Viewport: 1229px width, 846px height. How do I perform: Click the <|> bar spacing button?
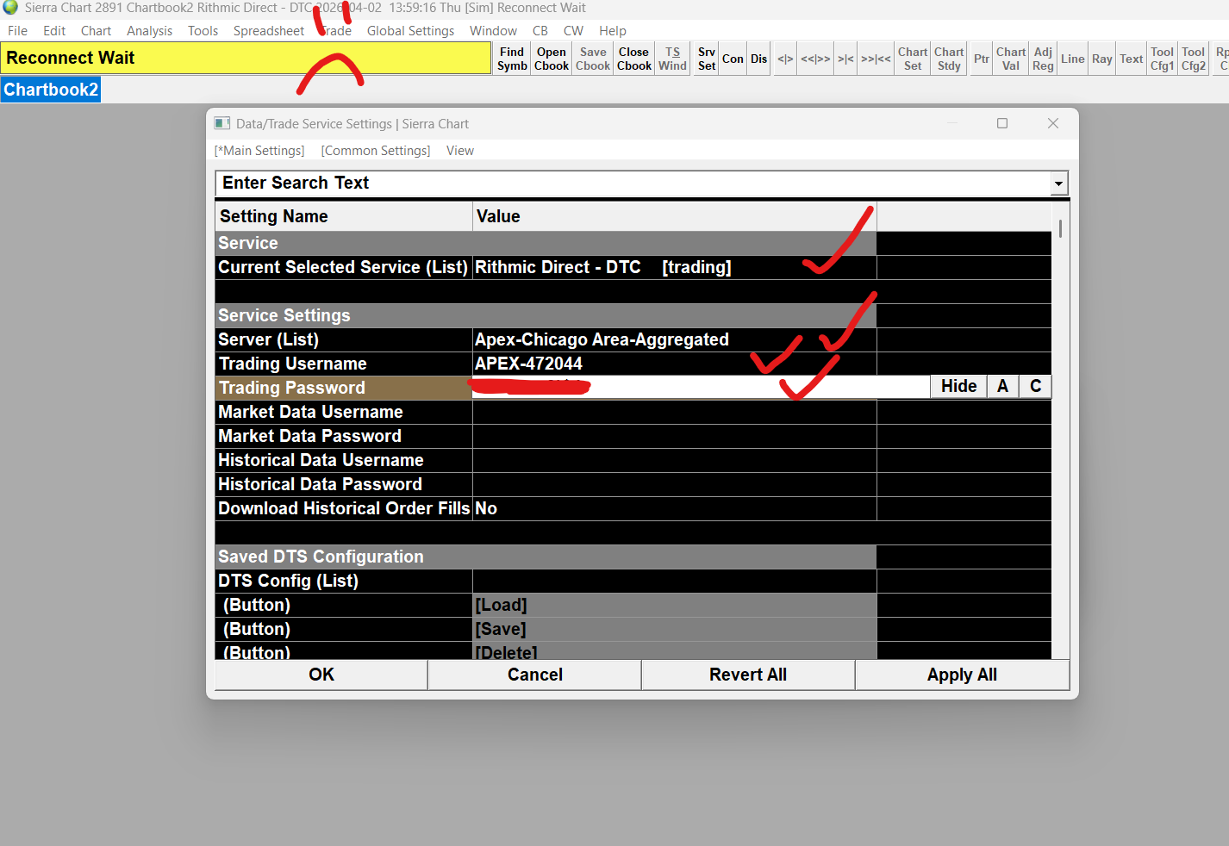pos(785,59)
